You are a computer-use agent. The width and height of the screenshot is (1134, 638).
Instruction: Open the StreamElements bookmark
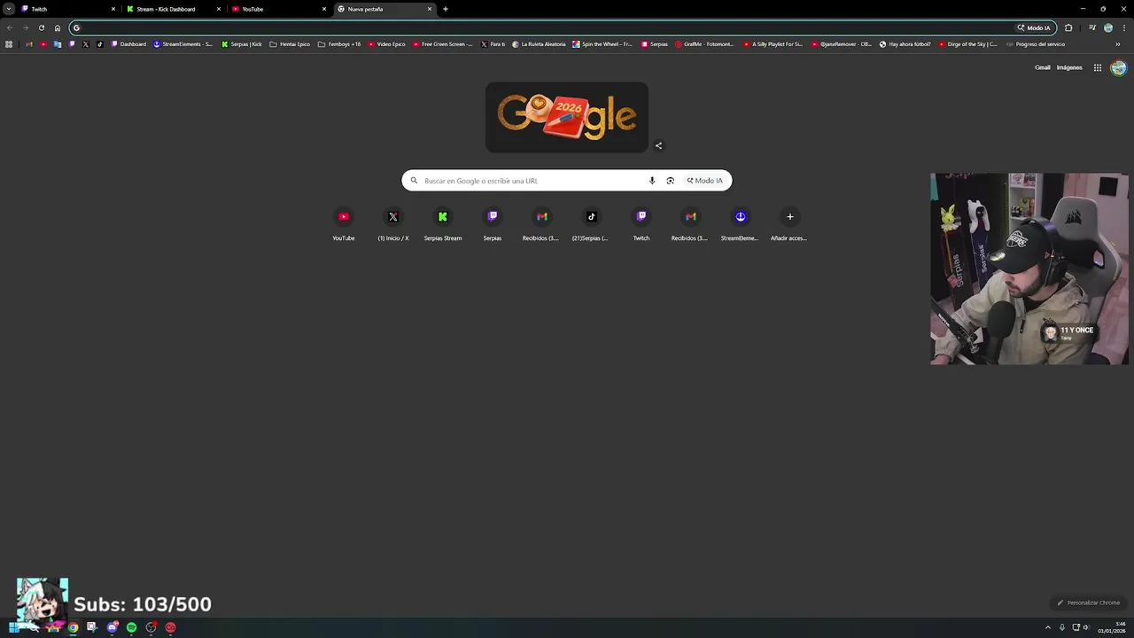pyautogui.click(x=183, y=44)
